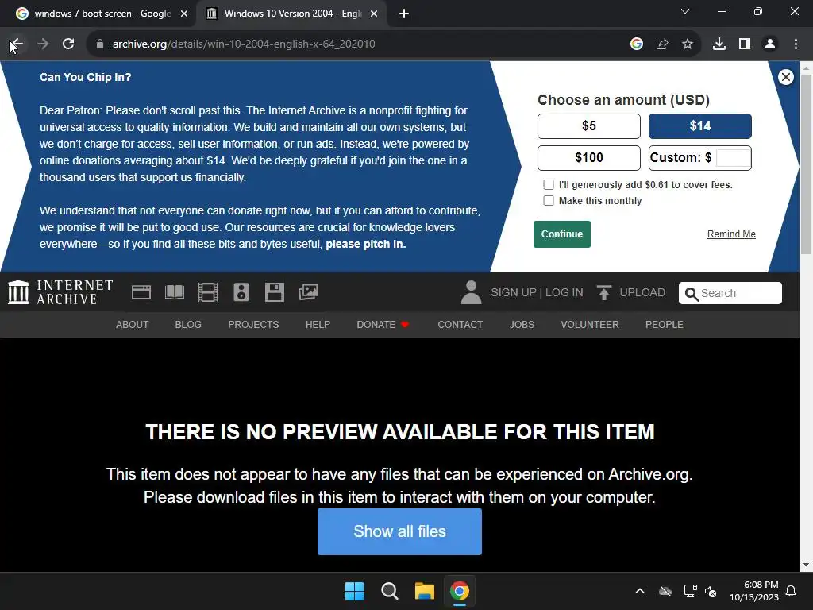
Task: Choose the $14 donation amount
Action: pyautogui.click(x=700, y=126)
